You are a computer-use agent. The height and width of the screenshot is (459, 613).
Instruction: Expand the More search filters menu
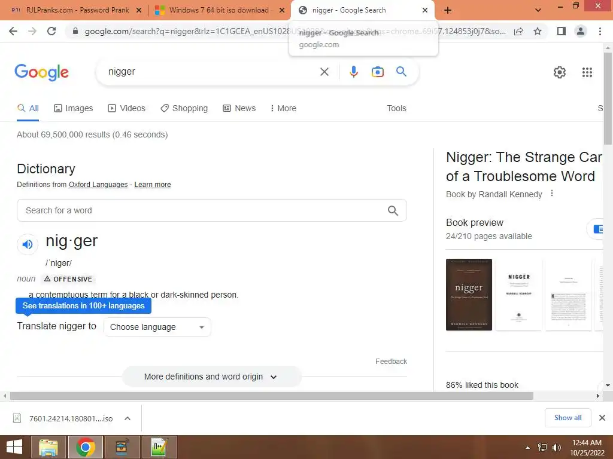pos(283,108)
